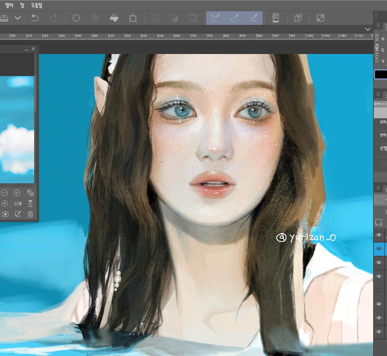The width and height of the screenshot is (387, 356).
Task: Click the snapshot camera icon in the Navigator
Action: 5,214
